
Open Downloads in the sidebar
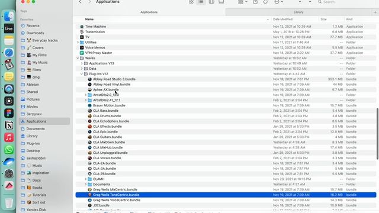coord(36,33)
